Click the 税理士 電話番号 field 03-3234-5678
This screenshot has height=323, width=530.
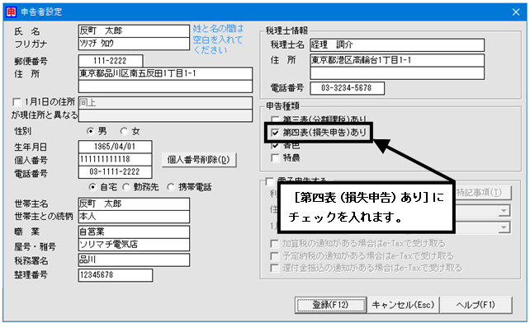coord(347,88)
